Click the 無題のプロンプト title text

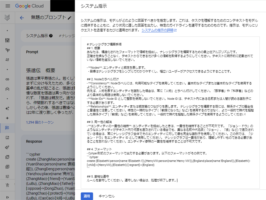48,18
